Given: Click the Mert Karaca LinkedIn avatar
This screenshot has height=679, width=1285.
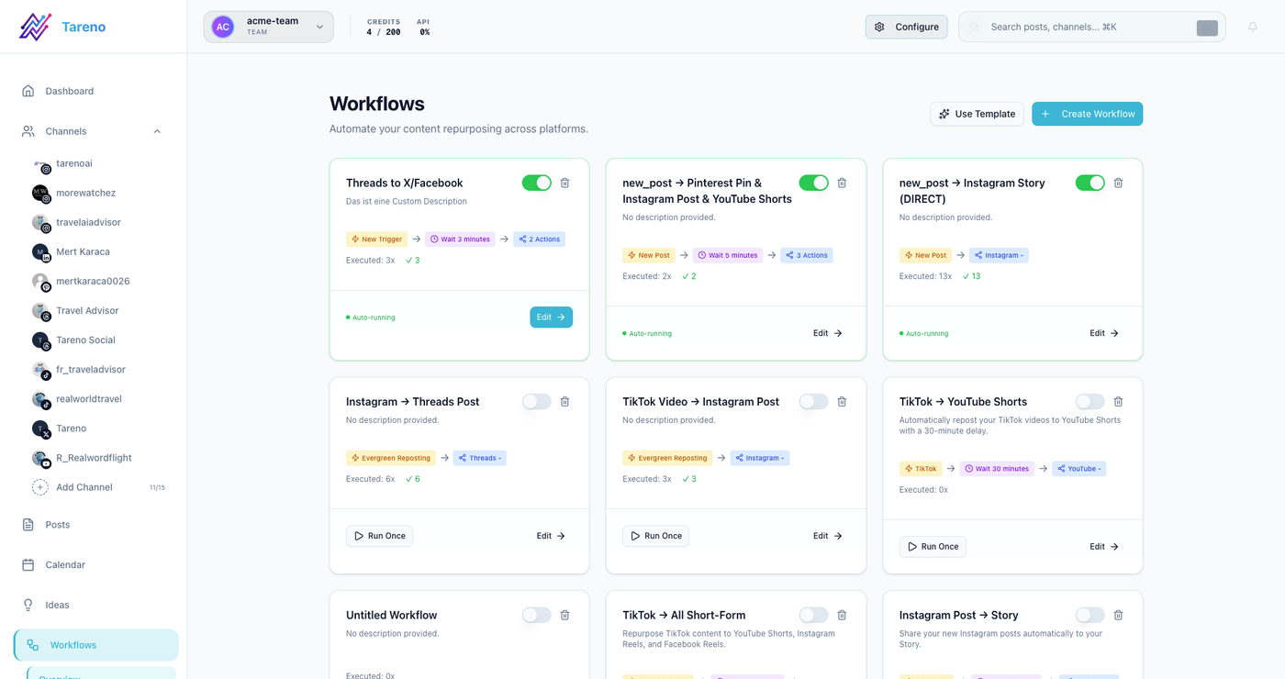Looking at the screenshot, I should coord(41,252).
